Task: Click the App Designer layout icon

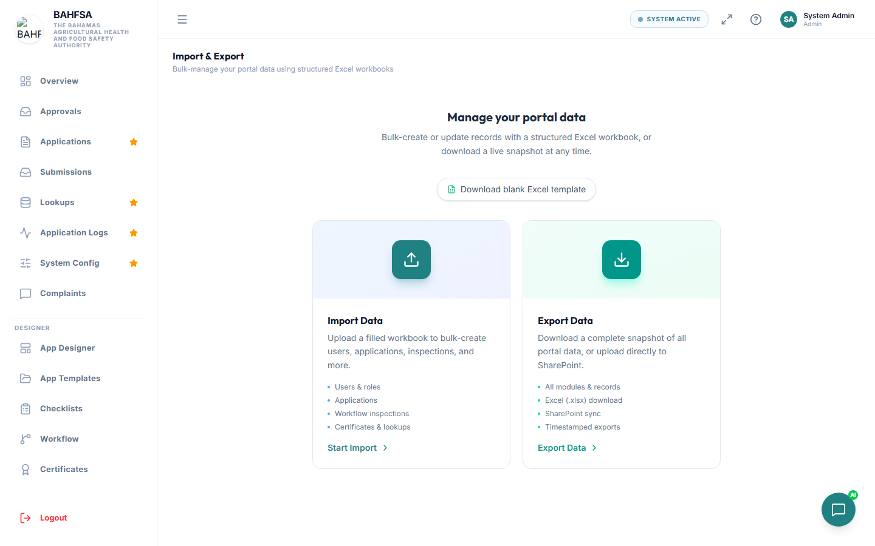Action: point(26,348)
